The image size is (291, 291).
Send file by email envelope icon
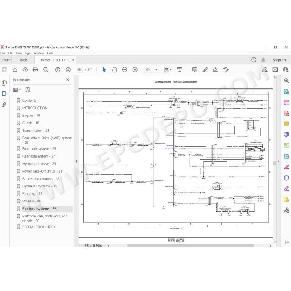point(275,69)
